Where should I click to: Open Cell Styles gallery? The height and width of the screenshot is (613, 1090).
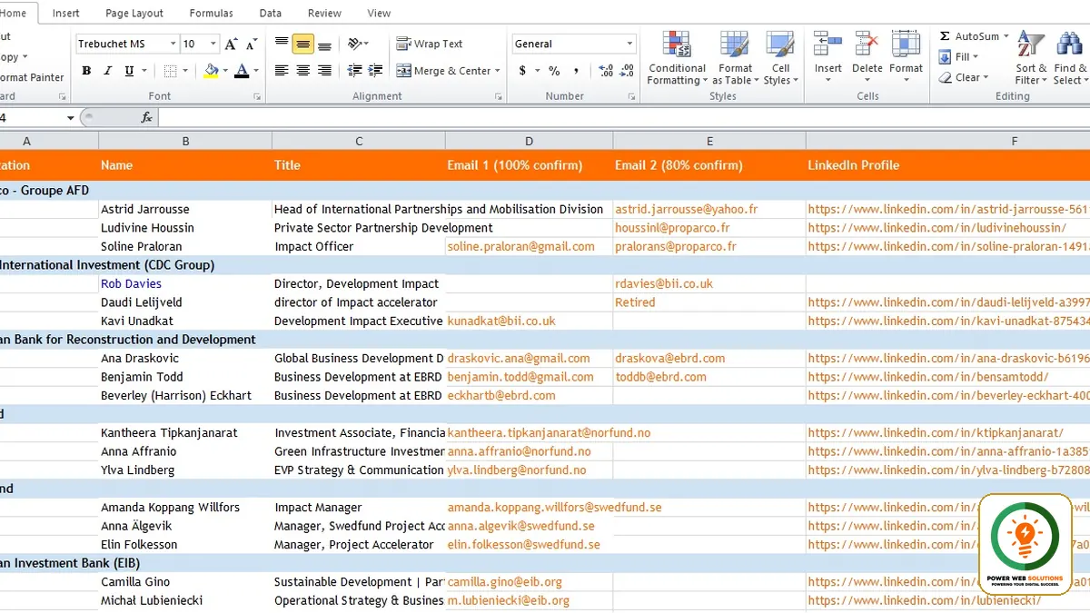780,59
